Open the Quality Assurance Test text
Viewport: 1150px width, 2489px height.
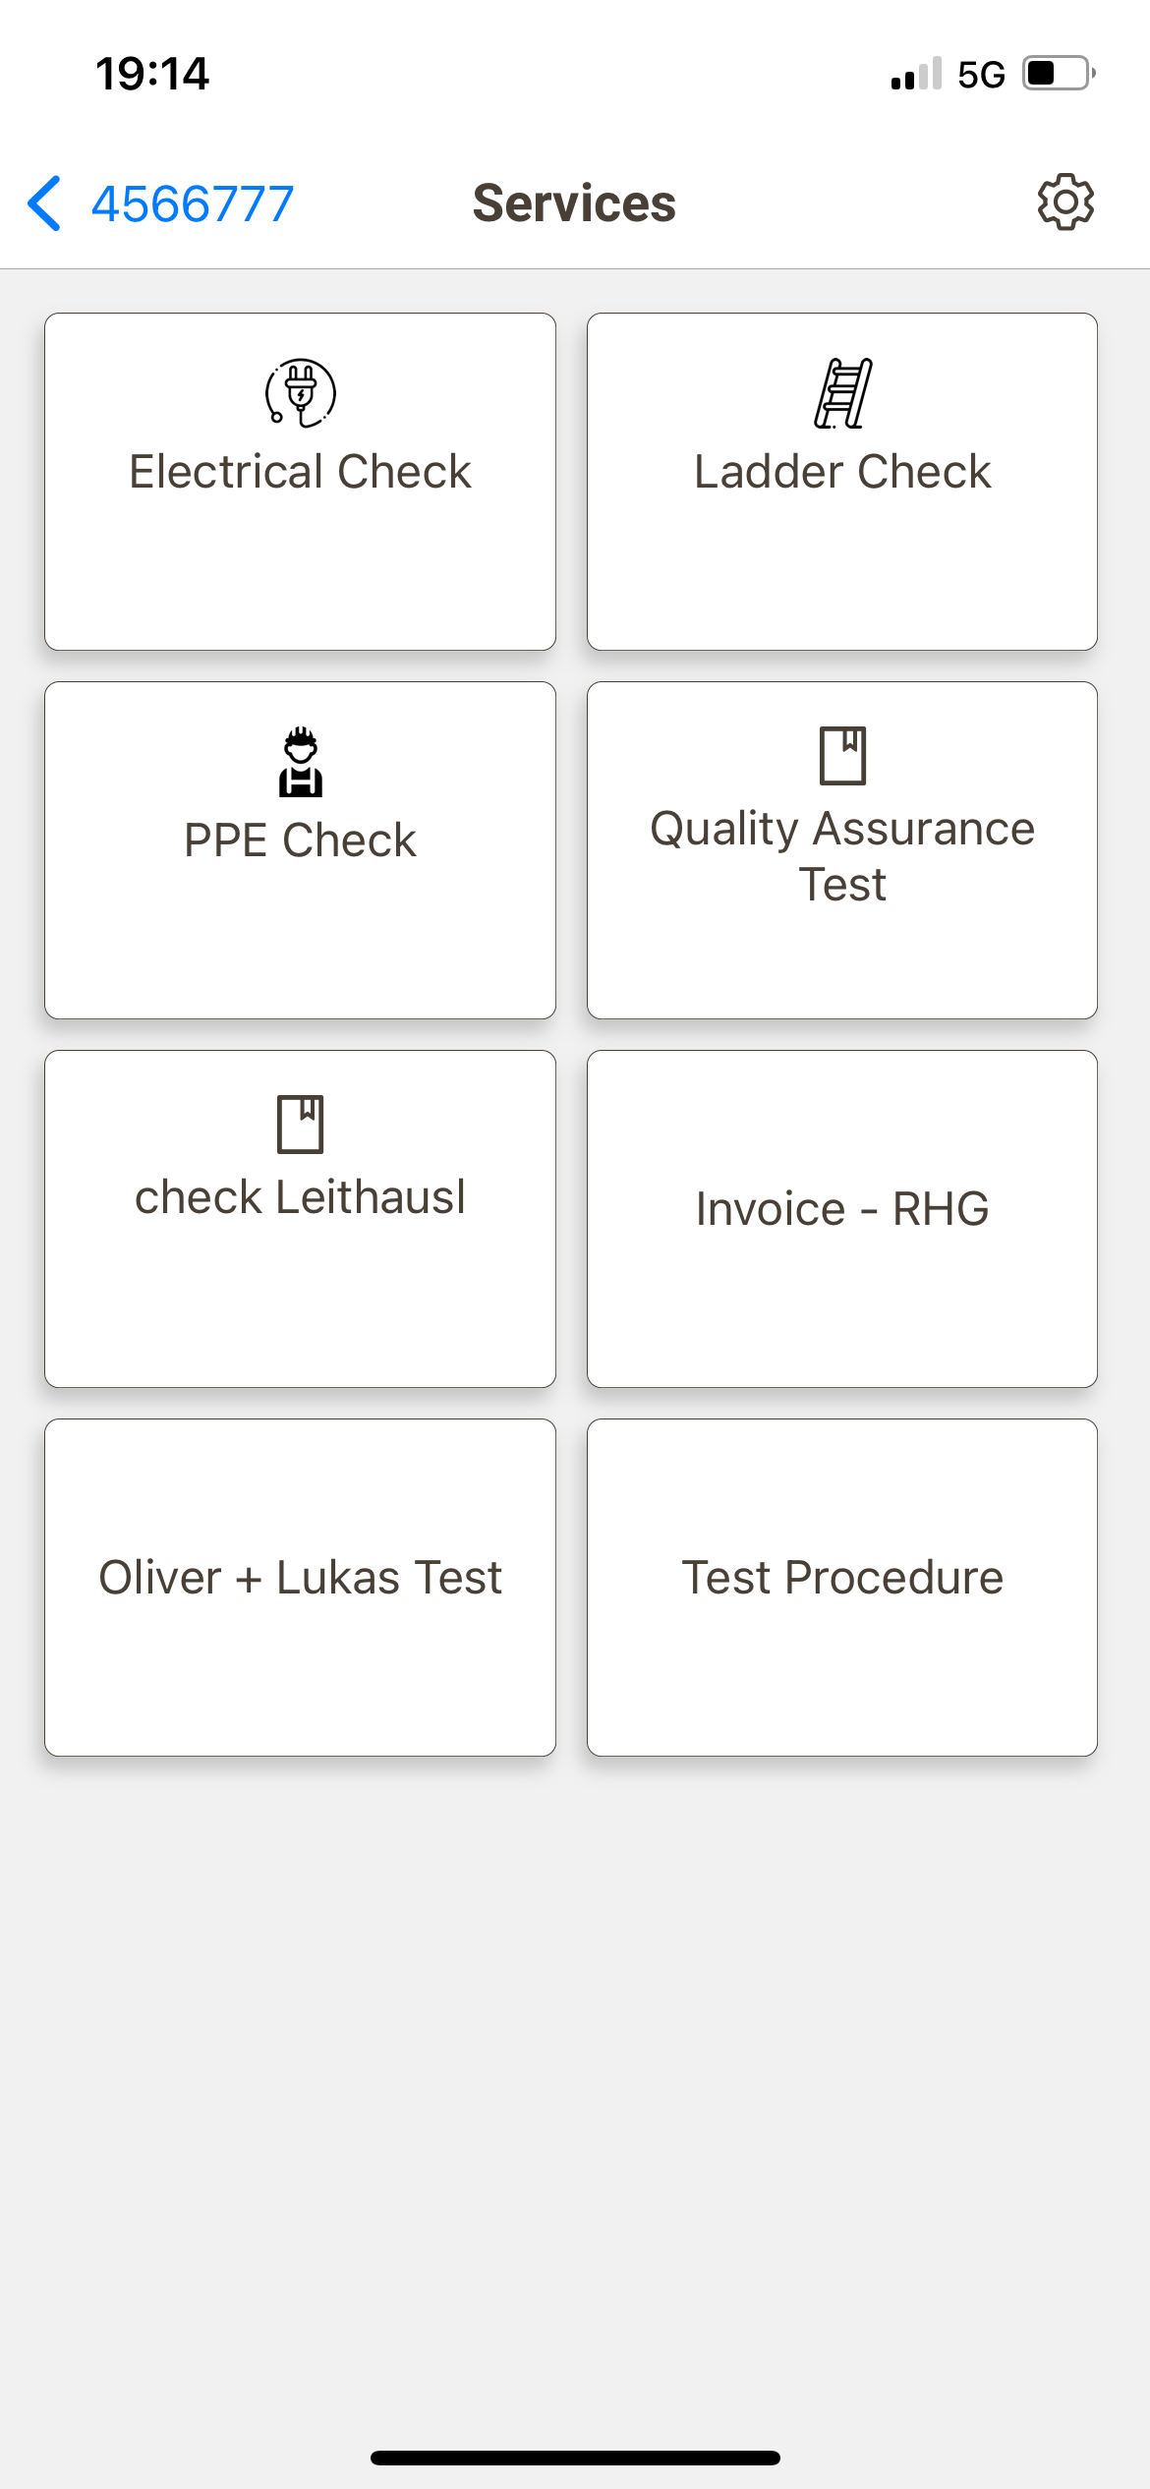[842, 855]
